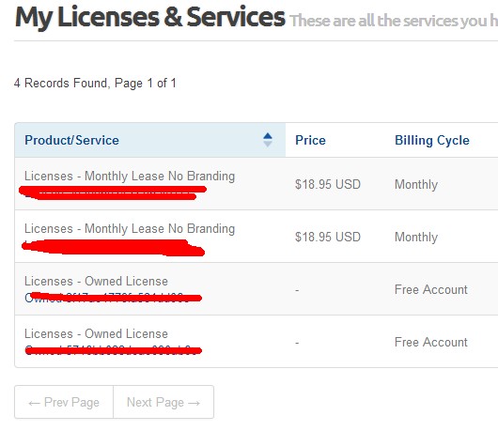
Task: Open the first Owned License row
Action: click(x=96, y=281)
